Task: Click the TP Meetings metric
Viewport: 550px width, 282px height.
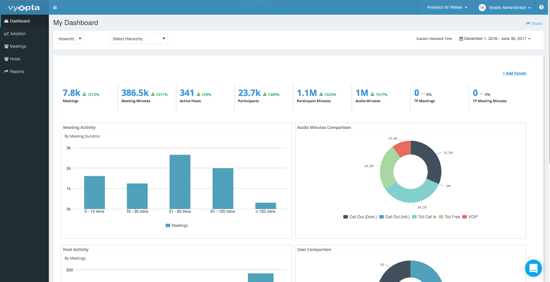Action: coord(424,96)
